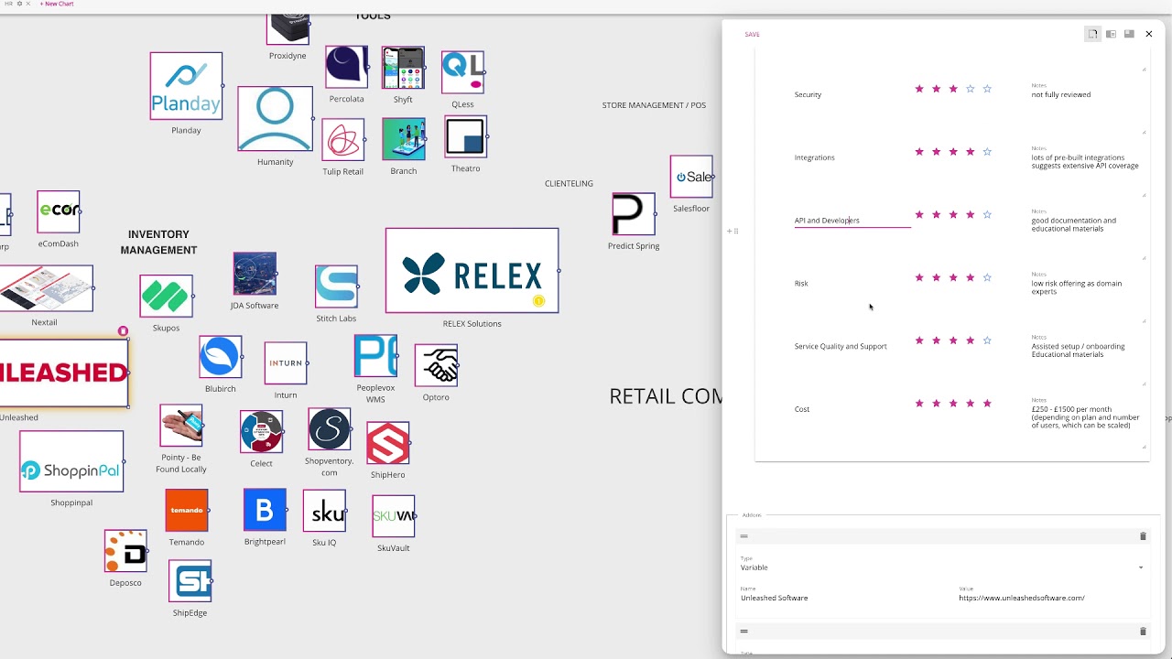Open the Percolata icon

tap(346, 68)
